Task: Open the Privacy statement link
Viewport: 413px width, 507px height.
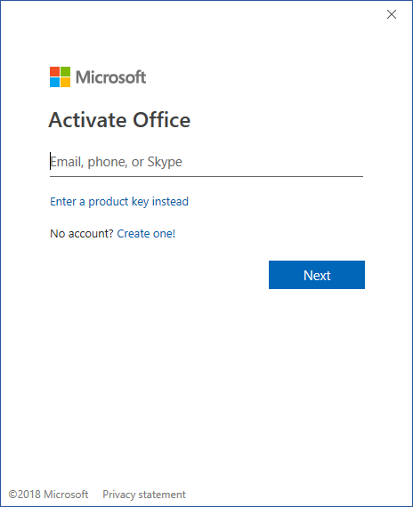Action: coord(144,495)
